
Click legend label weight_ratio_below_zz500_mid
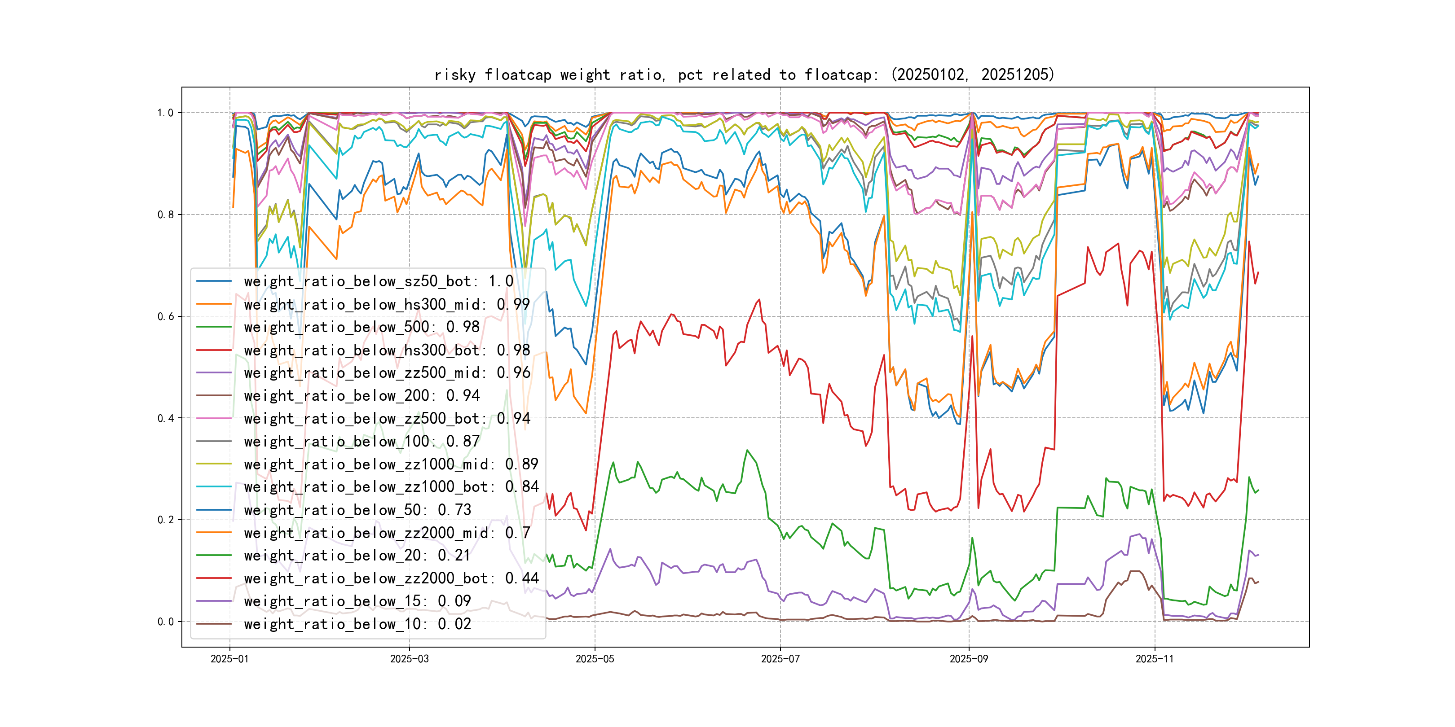coord(387,372)
